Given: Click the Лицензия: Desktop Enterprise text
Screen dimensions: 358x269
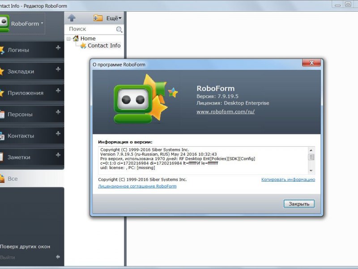Looking at the screenshot, I should click(233, 103).
